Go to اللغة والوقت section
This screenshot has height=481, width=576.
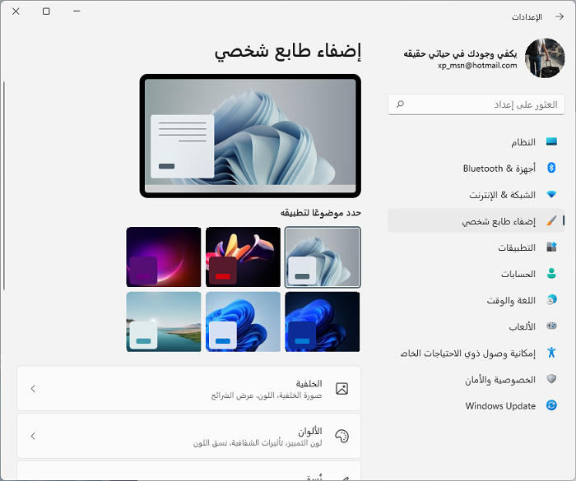coord(476,300)
